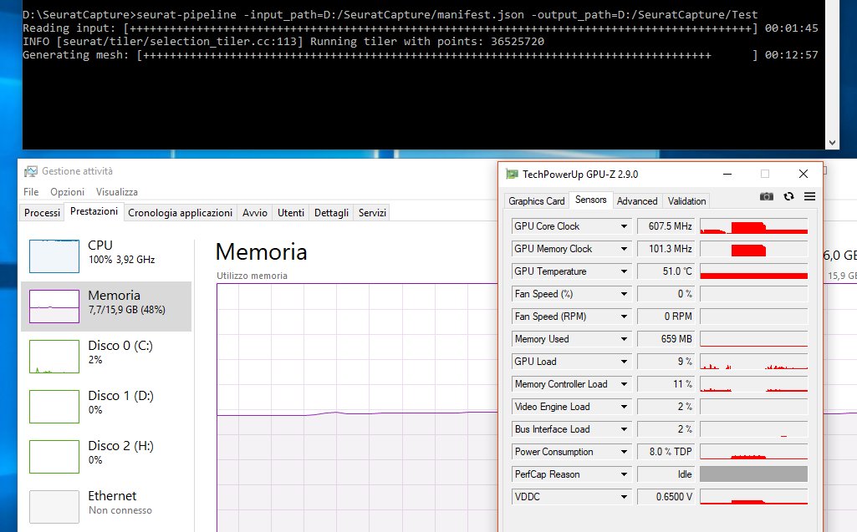Select the CPU performance thumbnail
857x532 pixels.
click(54, 256)
